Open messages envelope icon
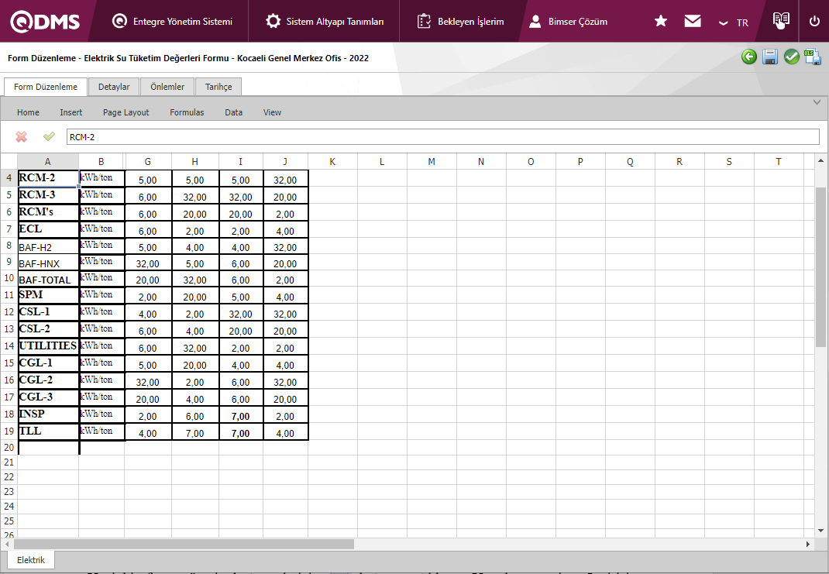Screen dimensions: 829x574 [693, 21]
